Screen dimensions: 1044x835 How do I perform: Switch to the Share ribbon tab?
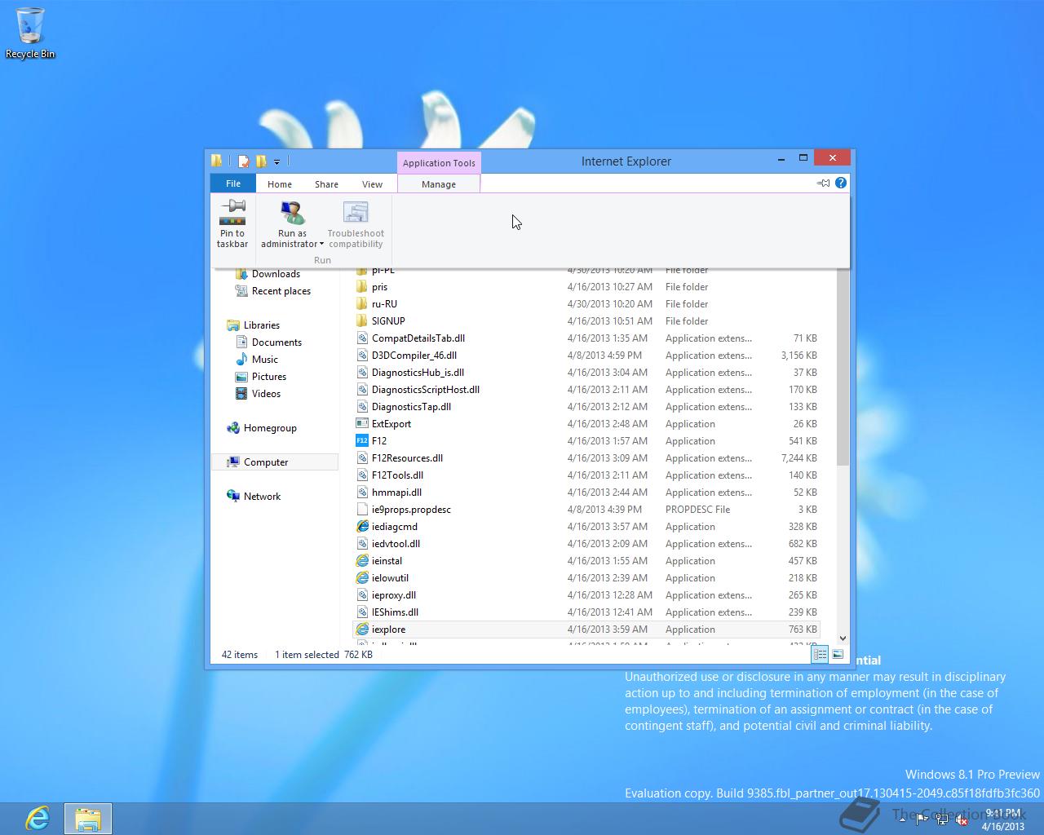326,184
